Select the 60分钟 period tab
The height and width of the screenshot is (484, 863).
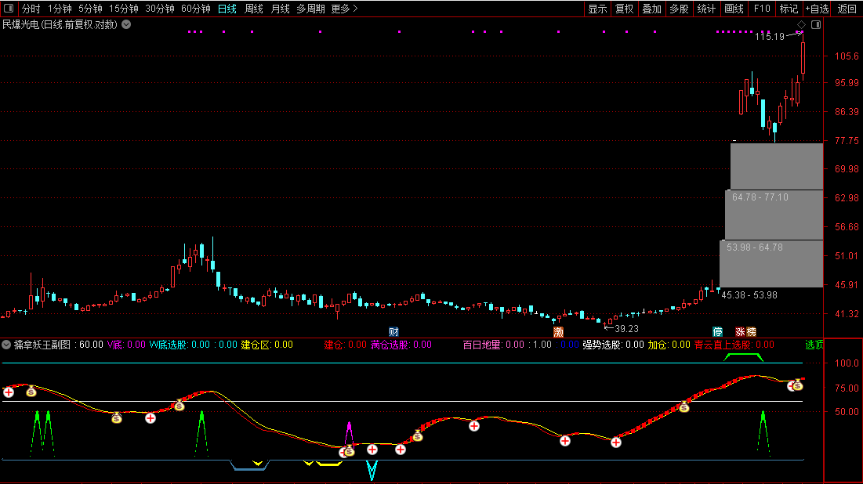click(x=195, y=9)
